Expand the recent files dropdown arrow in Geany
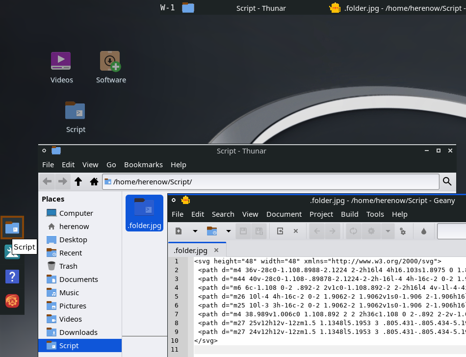466x357 pixels. 228,231
